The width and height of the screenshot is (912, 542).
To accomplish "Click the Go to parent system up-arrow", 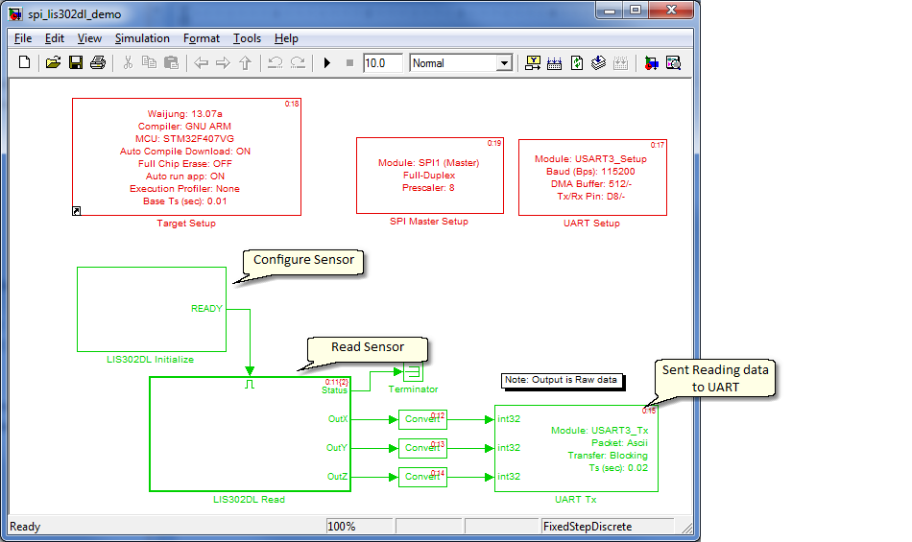I will coord(246,62).
